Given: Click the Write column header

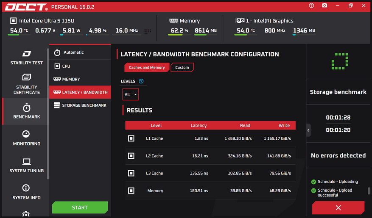Looking at the screenshot, I should (x=284, y=125).
